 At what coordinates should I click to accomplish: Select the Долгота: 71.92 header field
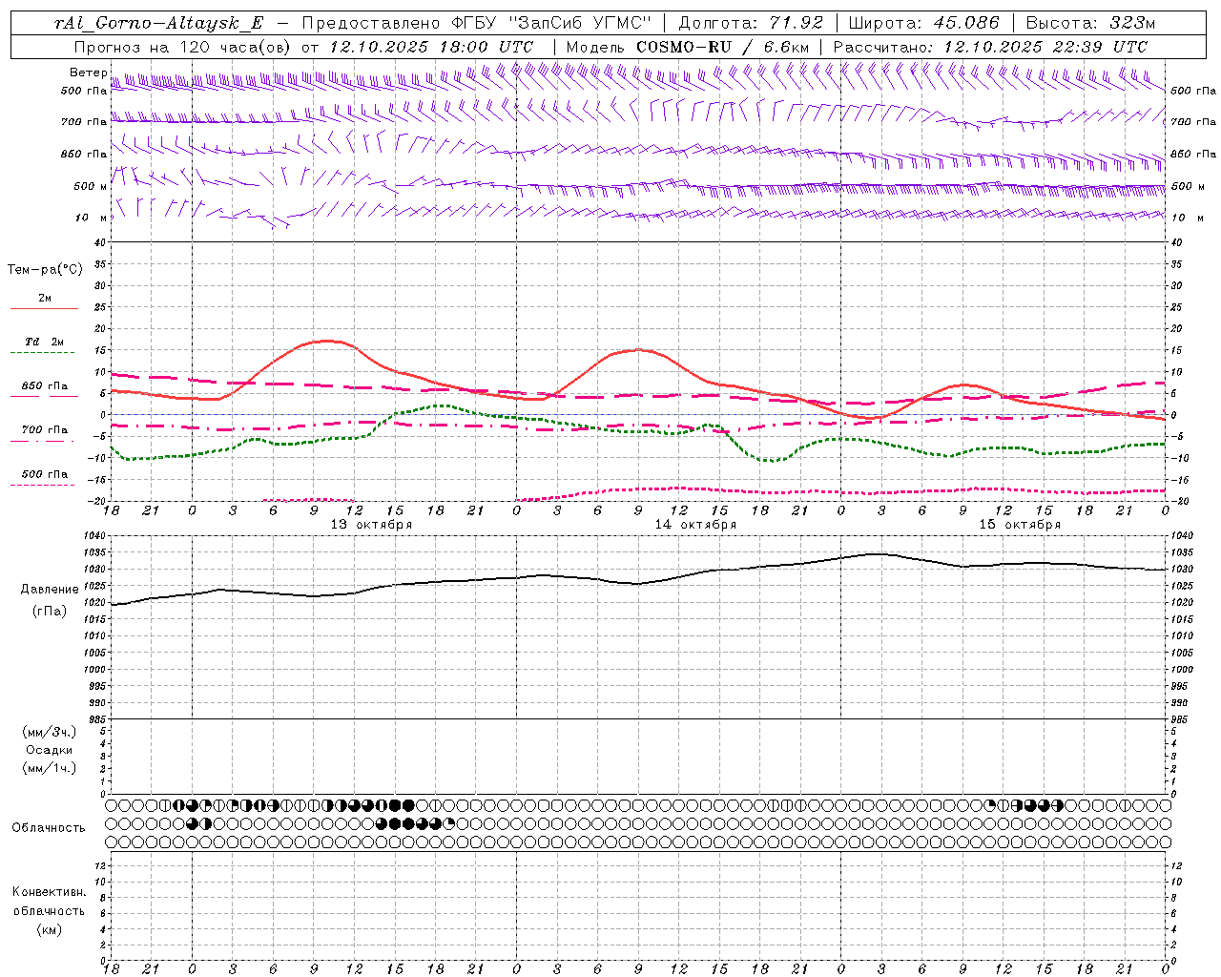[x=751, y=23]
